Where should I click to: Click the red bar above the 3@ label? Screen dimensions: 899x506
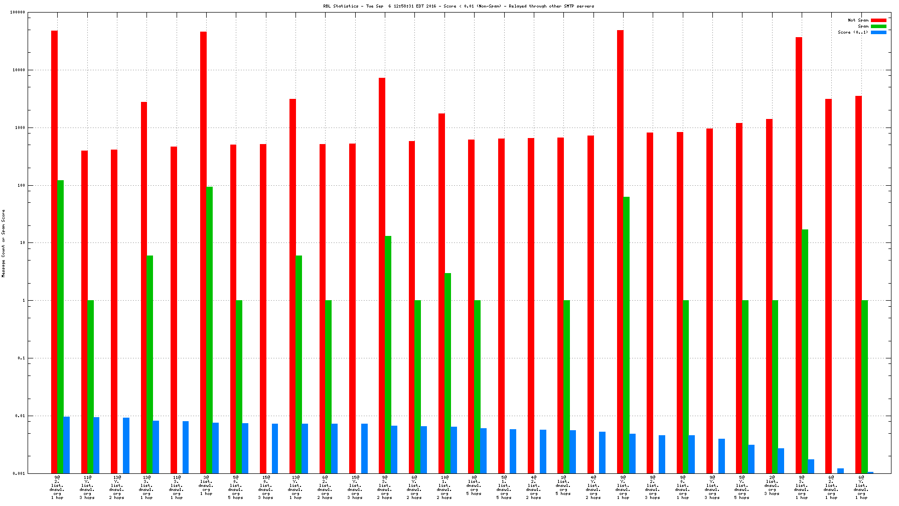pos(203,251)
